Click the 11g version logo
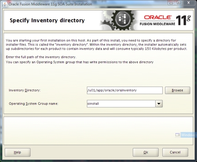This screenshot has height=162, width=197. 183,20
